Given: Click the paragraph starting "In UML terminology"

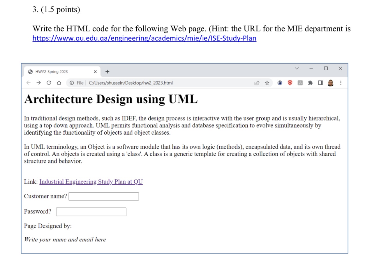Looking at the screenshot, I should pyautogui.click(x=182, y=154).
